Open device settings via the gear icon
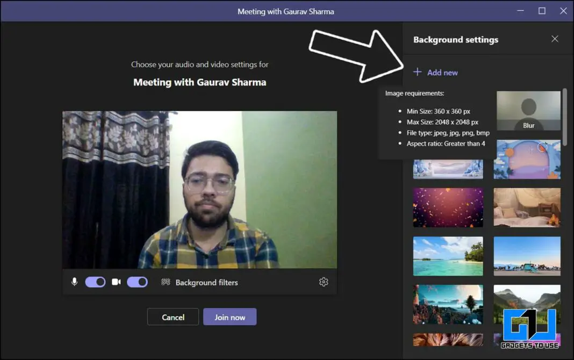Screen dimensions: 574x360 pos(324,282)
